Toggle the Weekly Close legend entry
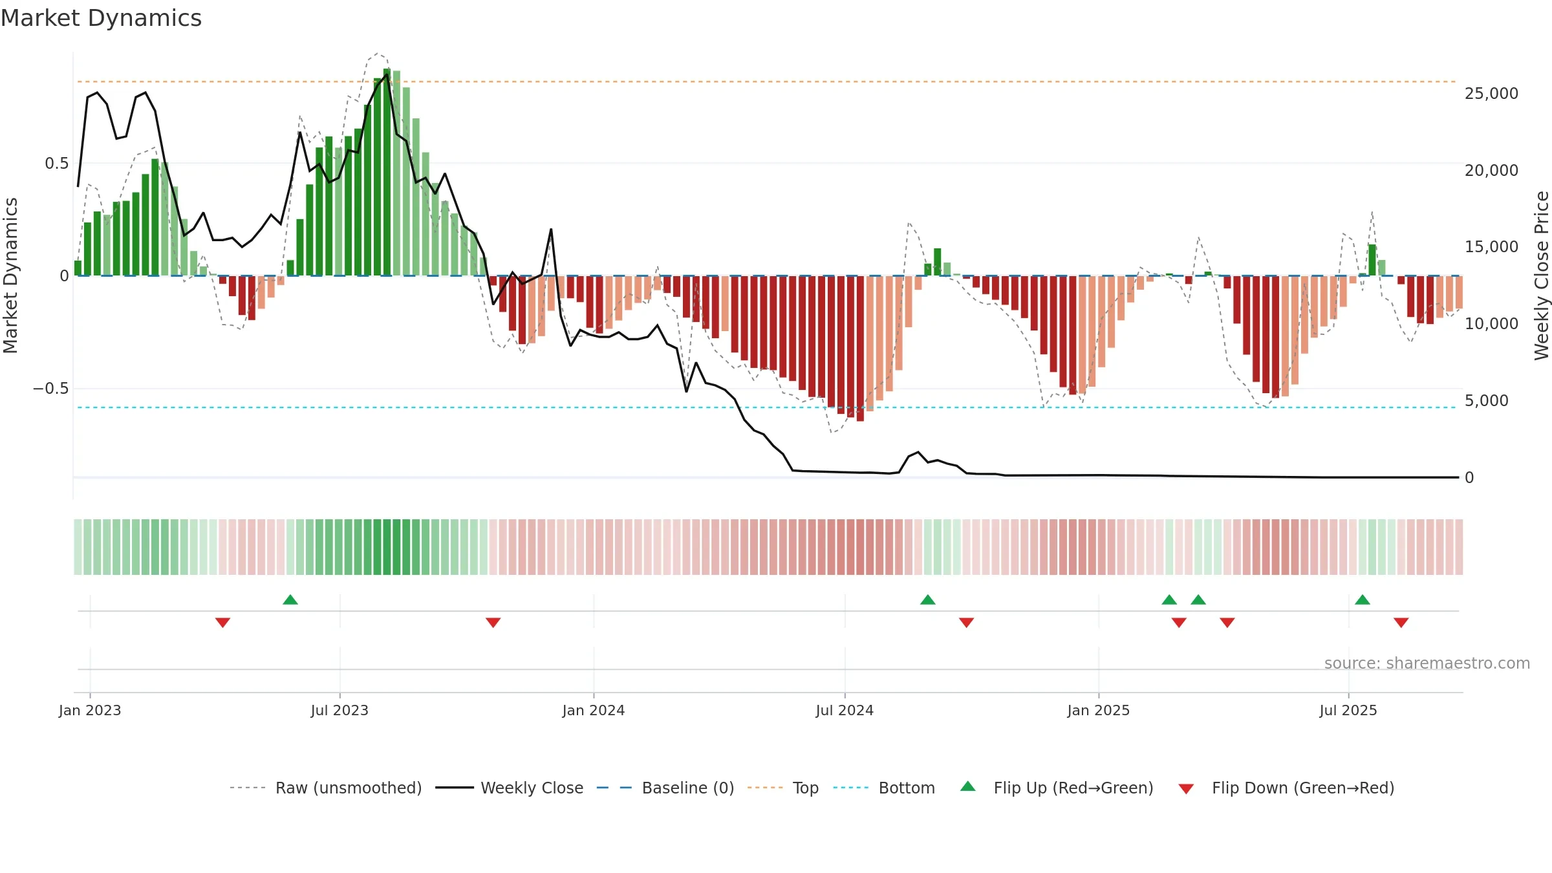This screenshot has height=873, width=1552. point(510,788)
